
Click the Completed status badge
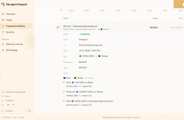tap(85, 34)
